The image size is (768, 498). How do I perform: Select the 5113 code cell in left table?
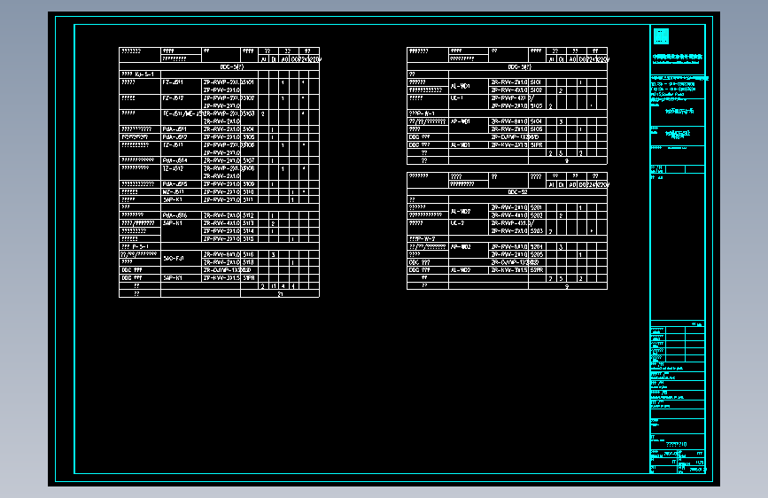(249, 223)
